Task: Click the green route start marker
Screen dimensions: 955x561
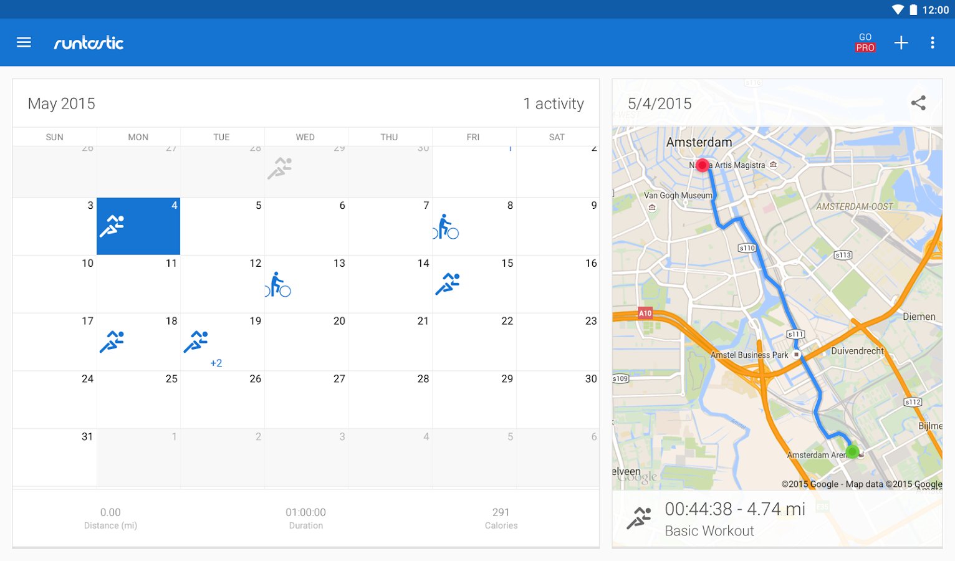Action: coord(852,451)
